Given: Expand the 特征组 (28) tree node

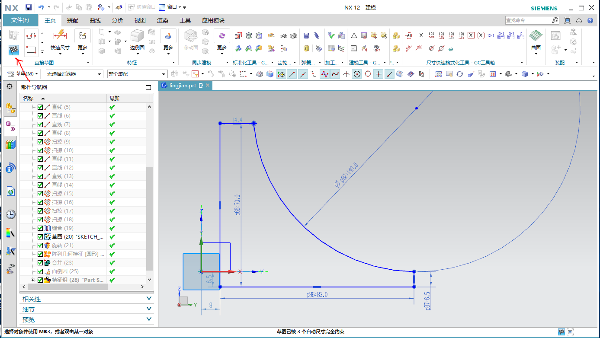Looking at the screenshot, I should pyautogui.click(x=33, y=280).
